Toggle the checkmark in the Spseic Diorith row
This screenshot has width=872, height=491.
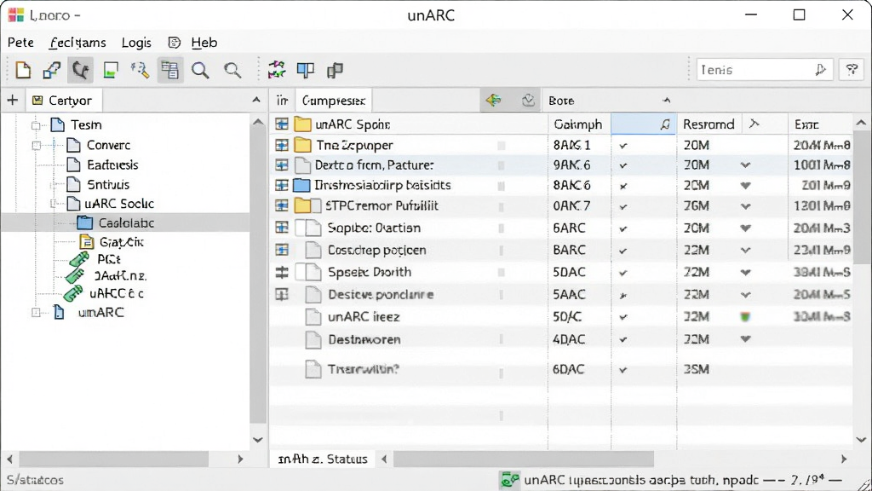point(623,274)
